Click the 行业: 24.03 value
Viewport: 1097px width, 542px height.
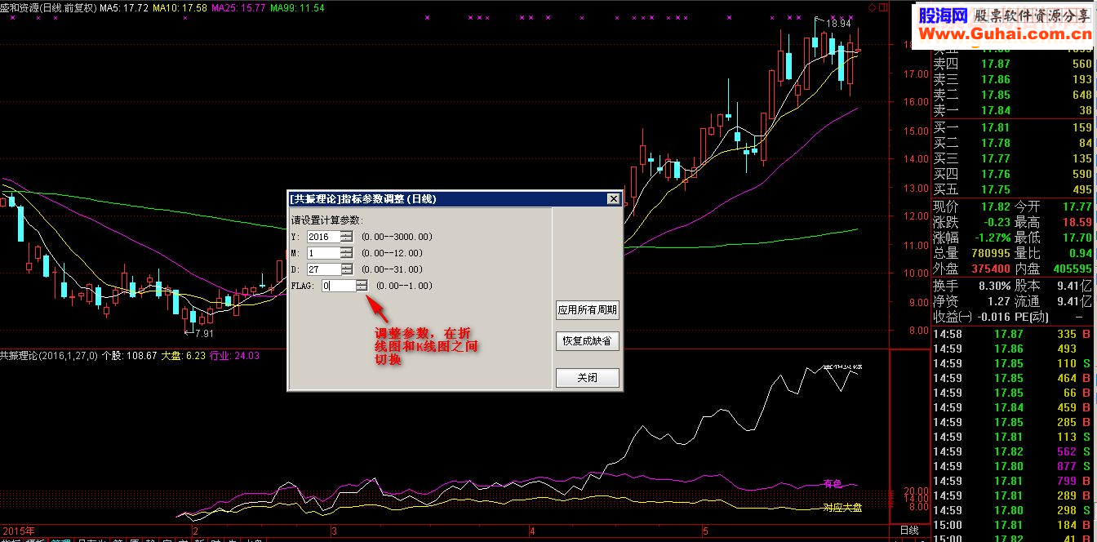pyautogui.click(x=235, y=356)
